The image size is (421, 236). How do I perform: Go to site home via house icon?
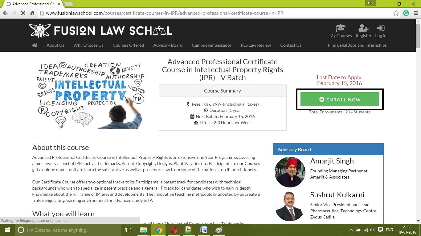pyautogui.click(x=35, y=45)
